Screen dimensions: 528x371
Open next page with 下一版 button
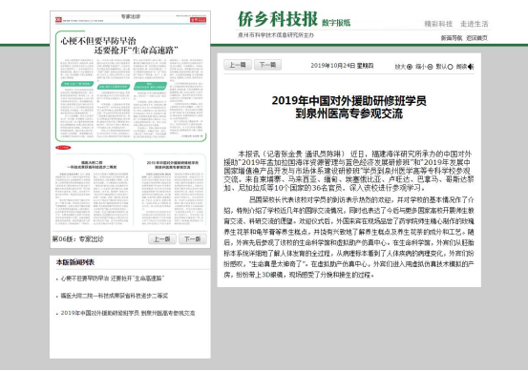(x=192, y=239)
